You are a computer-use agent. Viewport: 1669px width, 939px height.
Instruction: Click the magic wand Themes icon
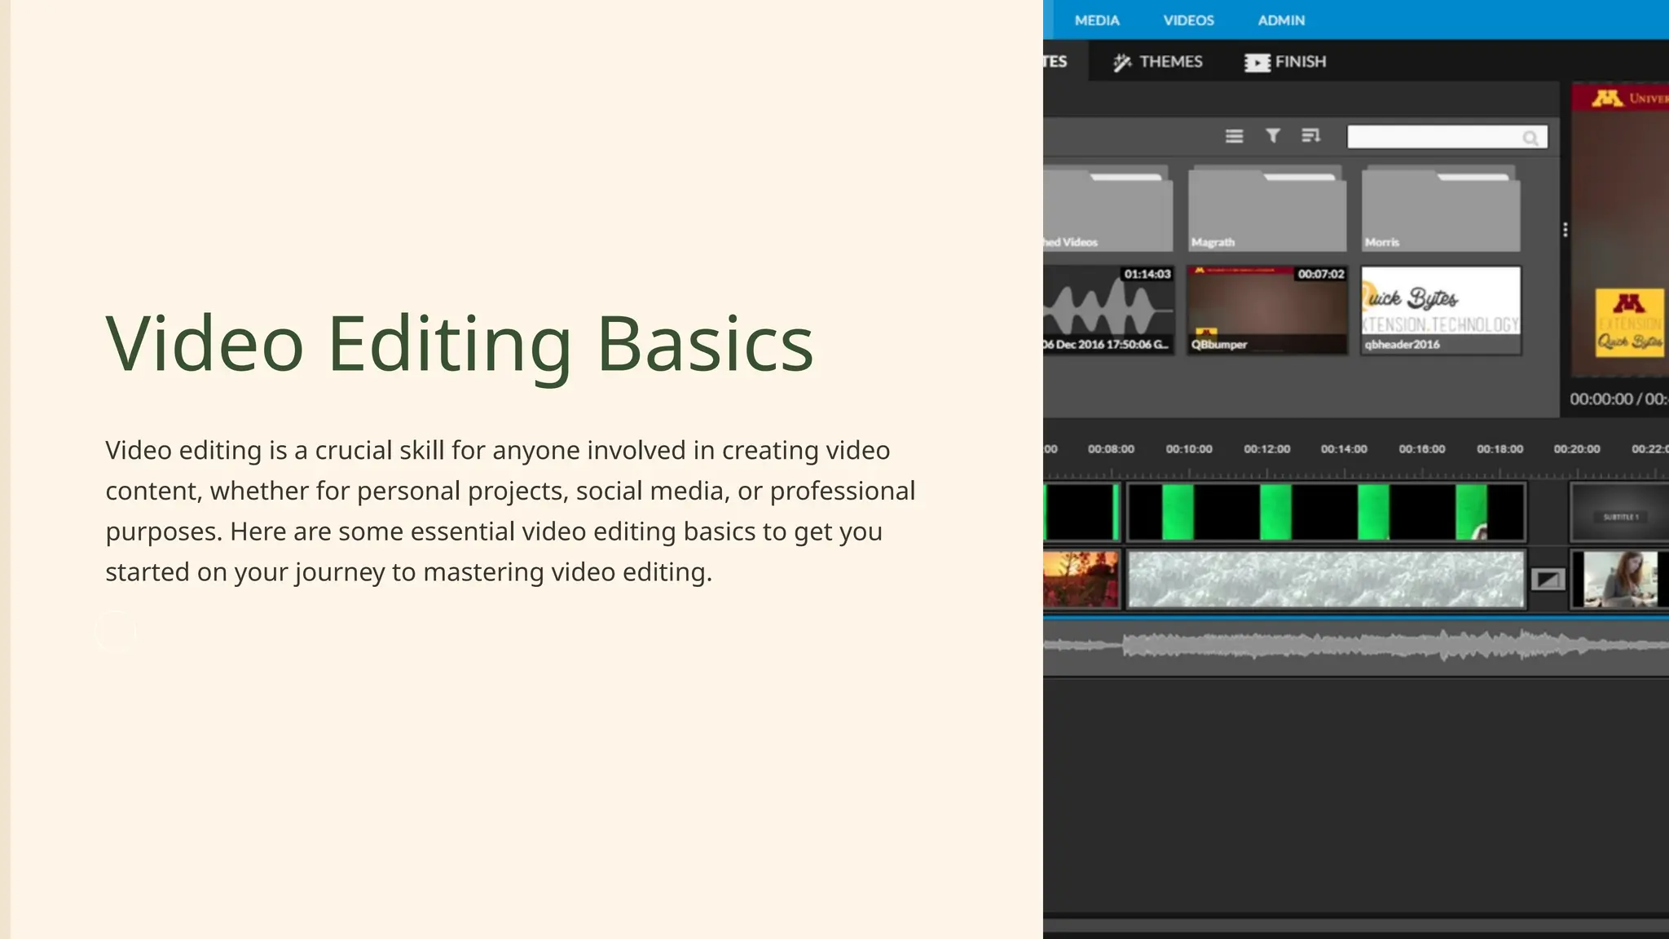(1122, 62)
